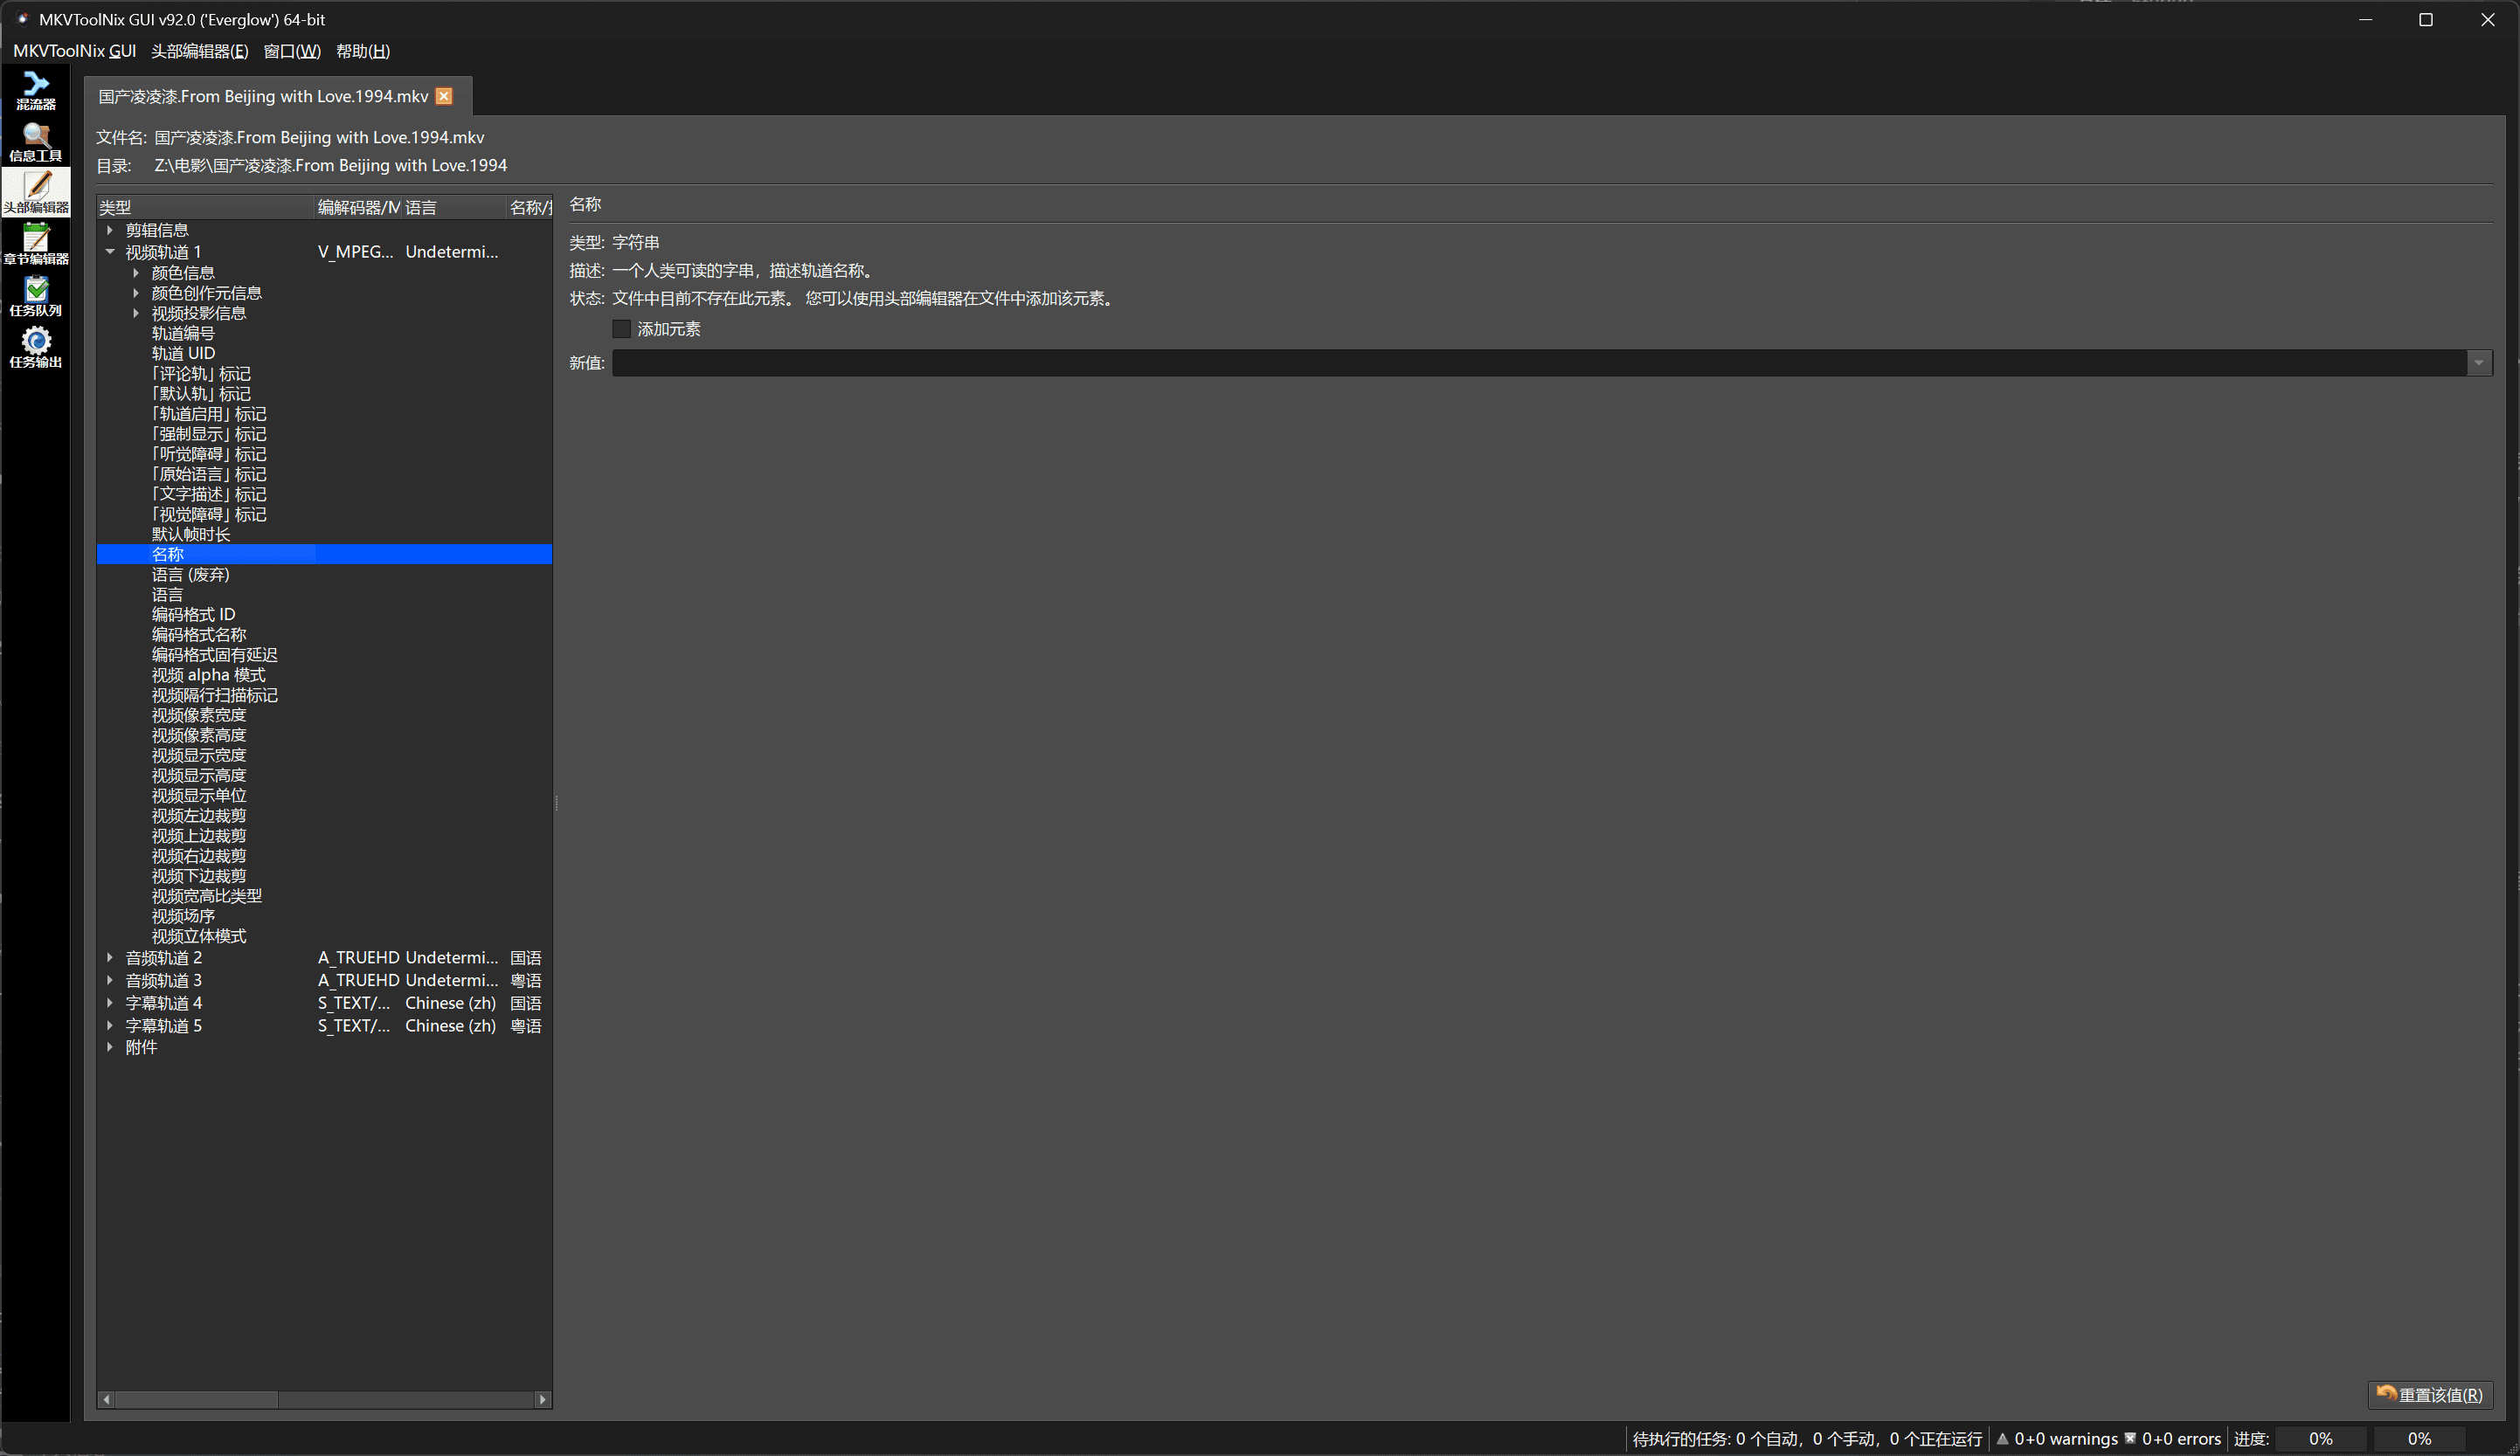Open the 帮助(H) menu

[x=362, y=51]
